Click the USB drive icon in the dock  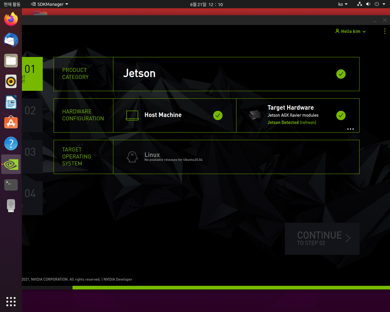11,206
